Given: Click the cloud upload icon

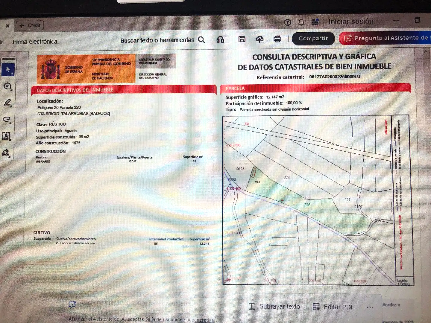Looking at the screenshot, I should 259,39.
